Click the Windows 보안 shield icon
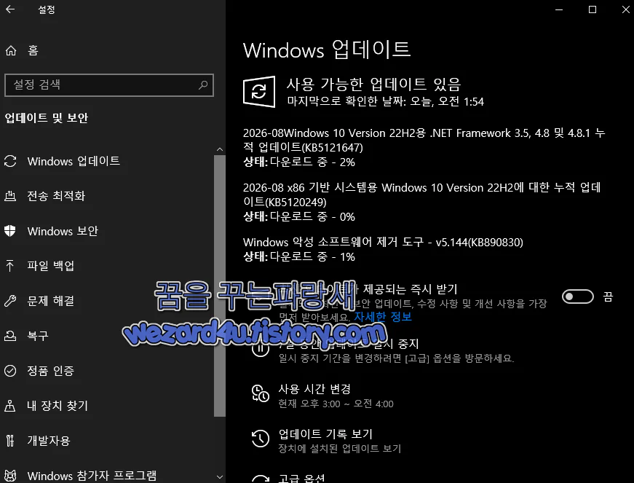The height and width of the screenshot is (483, 634). pyautogui.click(x=10, y=231)
